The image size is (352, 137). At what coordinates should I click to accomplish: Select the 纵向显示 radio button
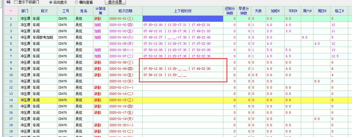click(x=51, y=2)
